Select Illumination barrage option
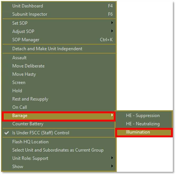This screenshot has width=176, height=175. pos(138,132)
